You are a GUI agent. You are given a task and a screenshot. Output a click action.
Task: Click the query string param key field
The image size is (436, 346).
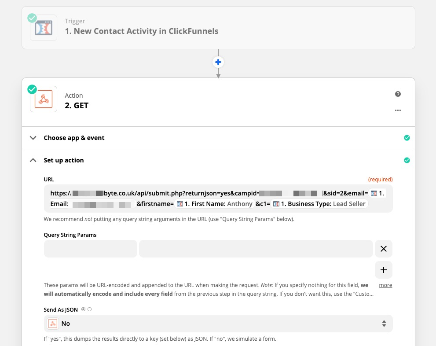[x=90, y=249]
